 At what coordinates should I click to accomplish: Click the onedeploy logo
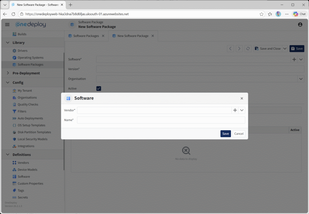(x=30, y=24)
